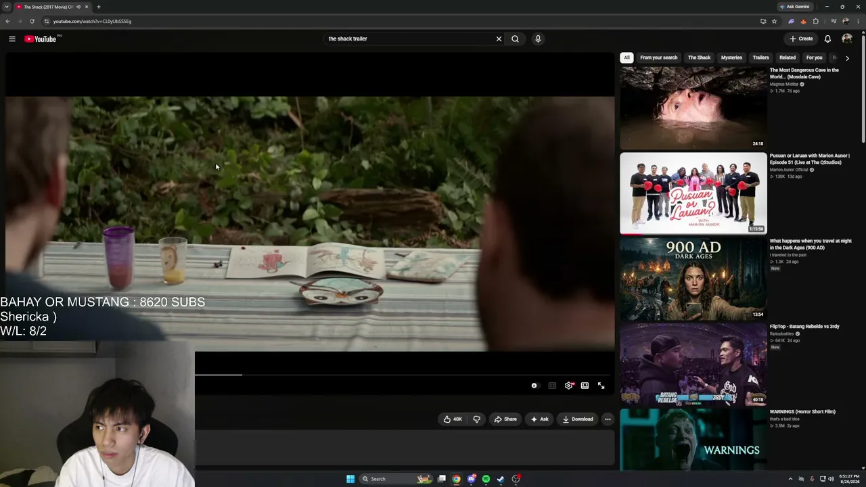The image size is (866, 487).
Task: Open Chrome extensions puzzle icon
Action: pos(815,21)
